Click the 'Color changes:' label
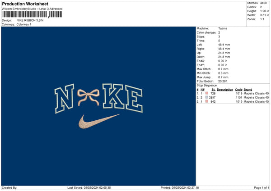 (206, 32)
